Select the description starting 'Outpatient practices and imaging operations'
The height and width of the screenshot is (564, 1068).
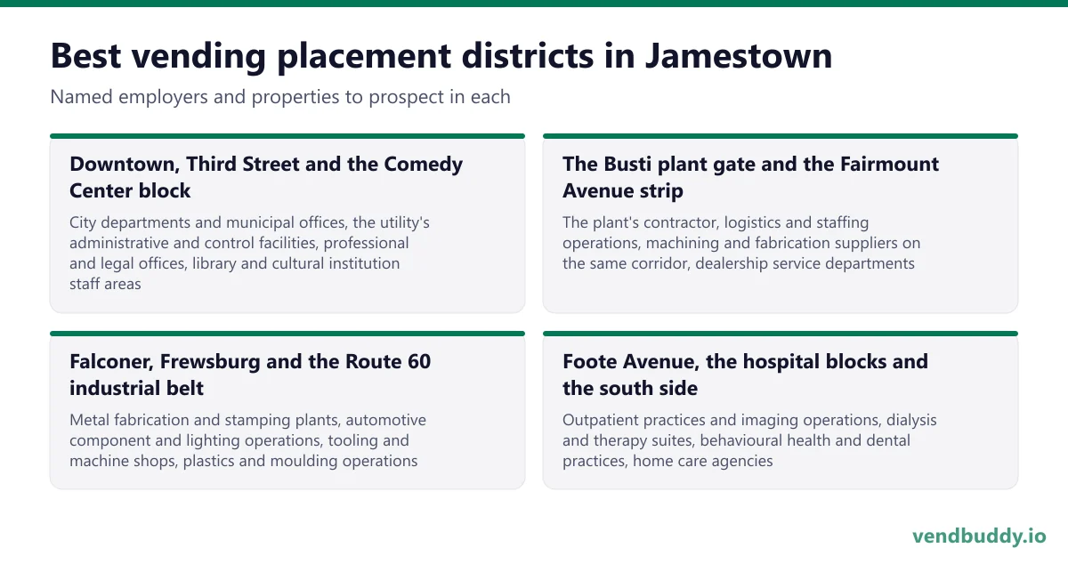coord(749,440)
